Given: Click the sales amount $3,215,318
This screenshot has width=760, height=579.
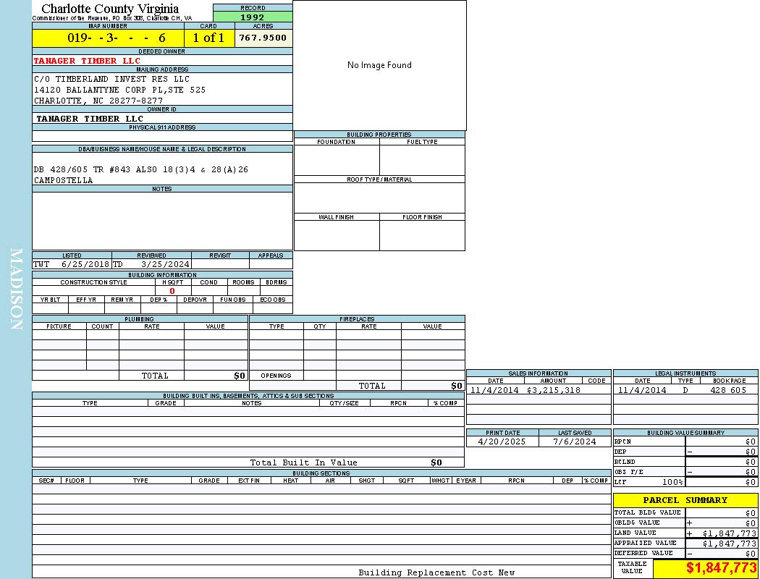Looking at the screenshot, I should click(x=553, y=390).
